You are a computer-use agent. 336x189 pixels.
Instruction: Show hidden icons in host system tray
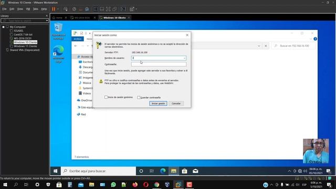coord(271,184)
